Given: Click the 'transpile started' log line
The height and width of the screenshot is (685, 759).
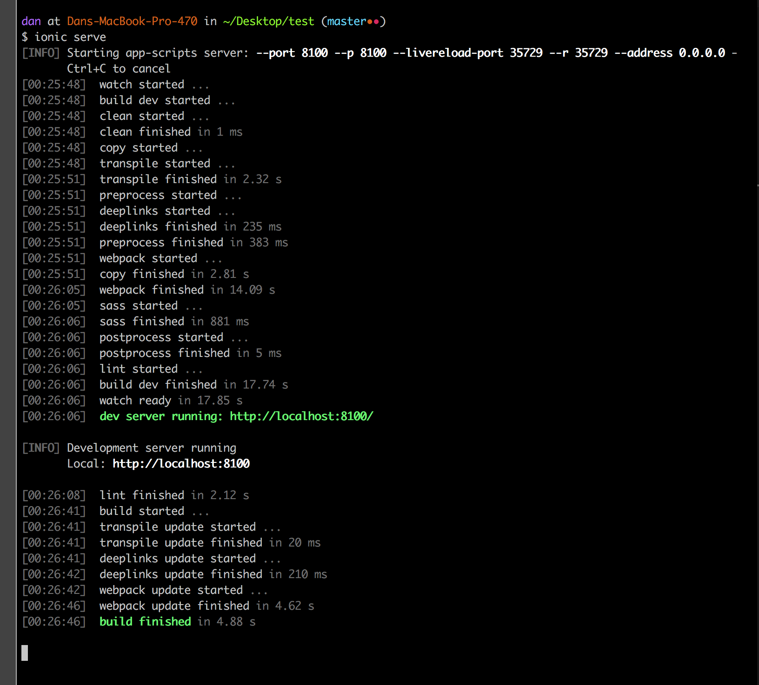Looking at the screenshot, I should pyautogui.click(x=167, y=164).
